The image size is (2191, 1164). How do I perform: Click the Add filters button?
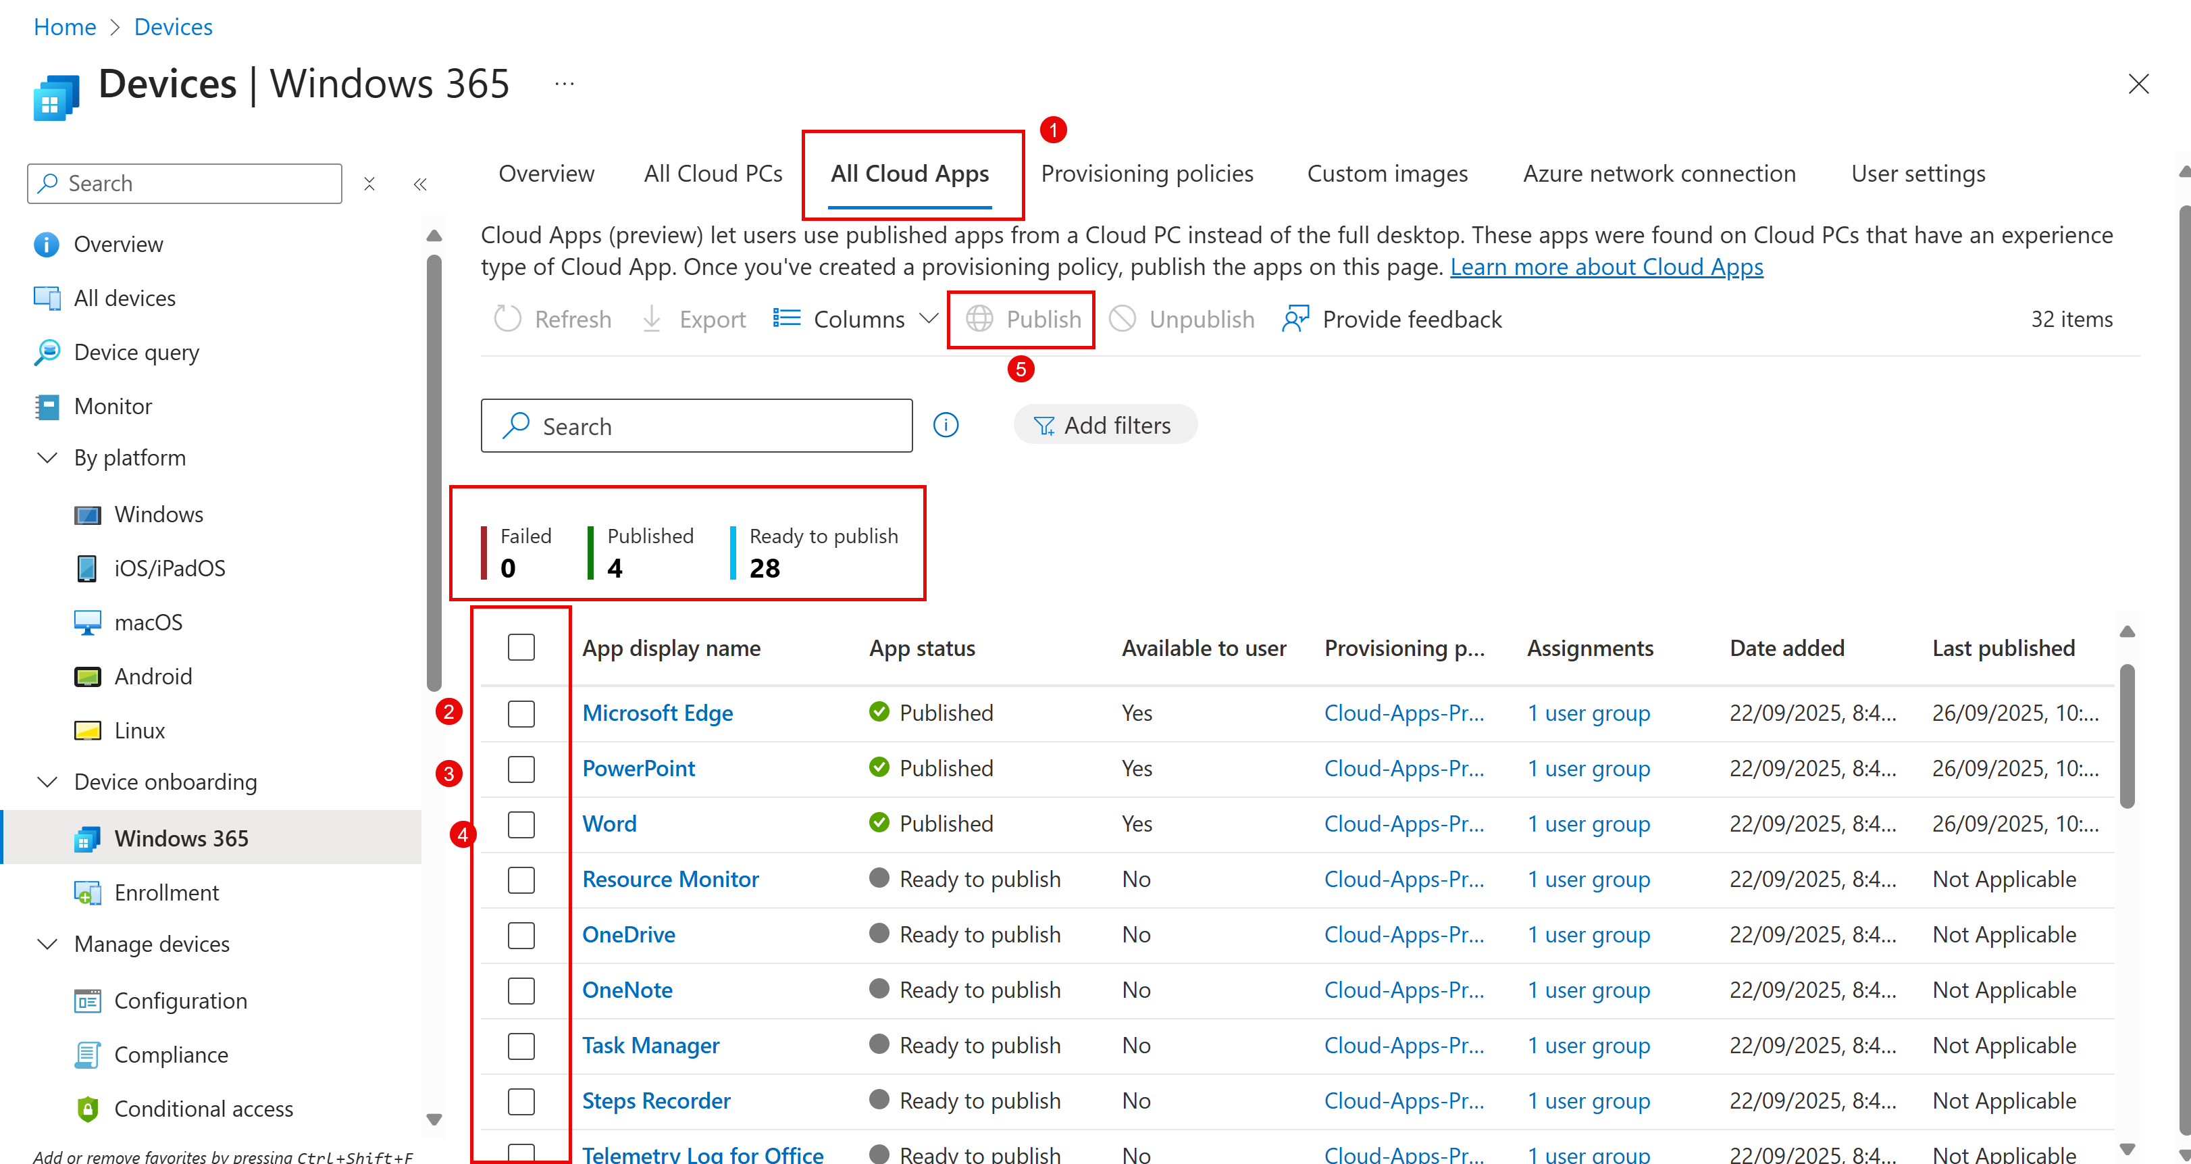(1106, 424)
